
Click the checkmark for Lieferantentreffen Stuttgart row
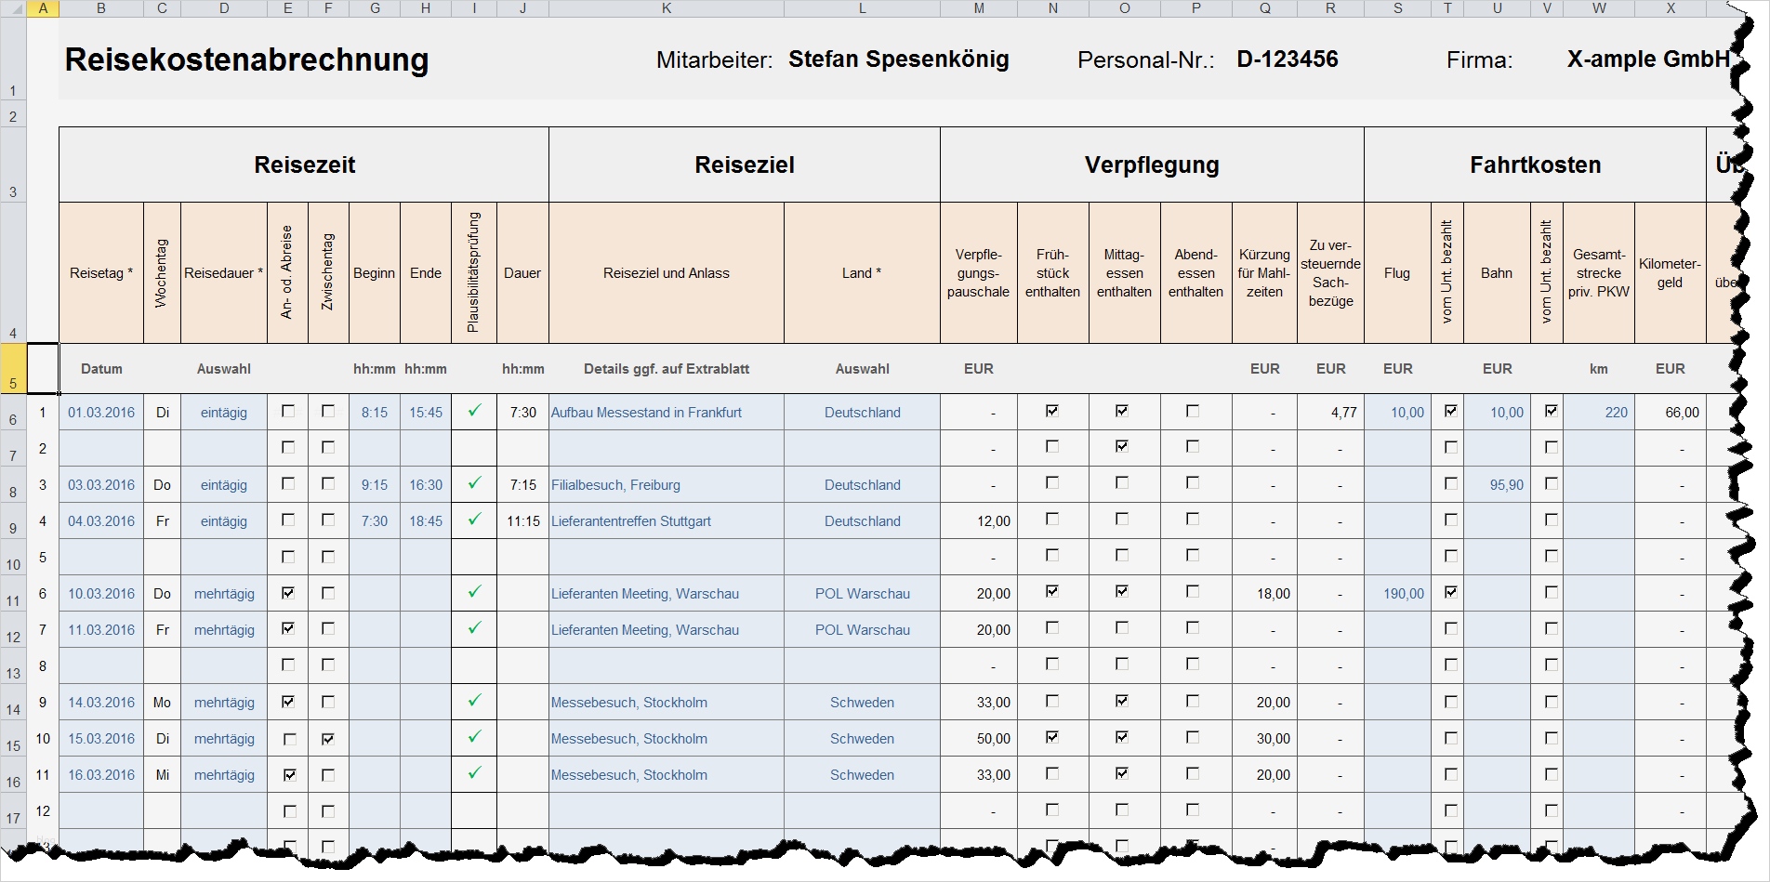click(x=474, y=520)
